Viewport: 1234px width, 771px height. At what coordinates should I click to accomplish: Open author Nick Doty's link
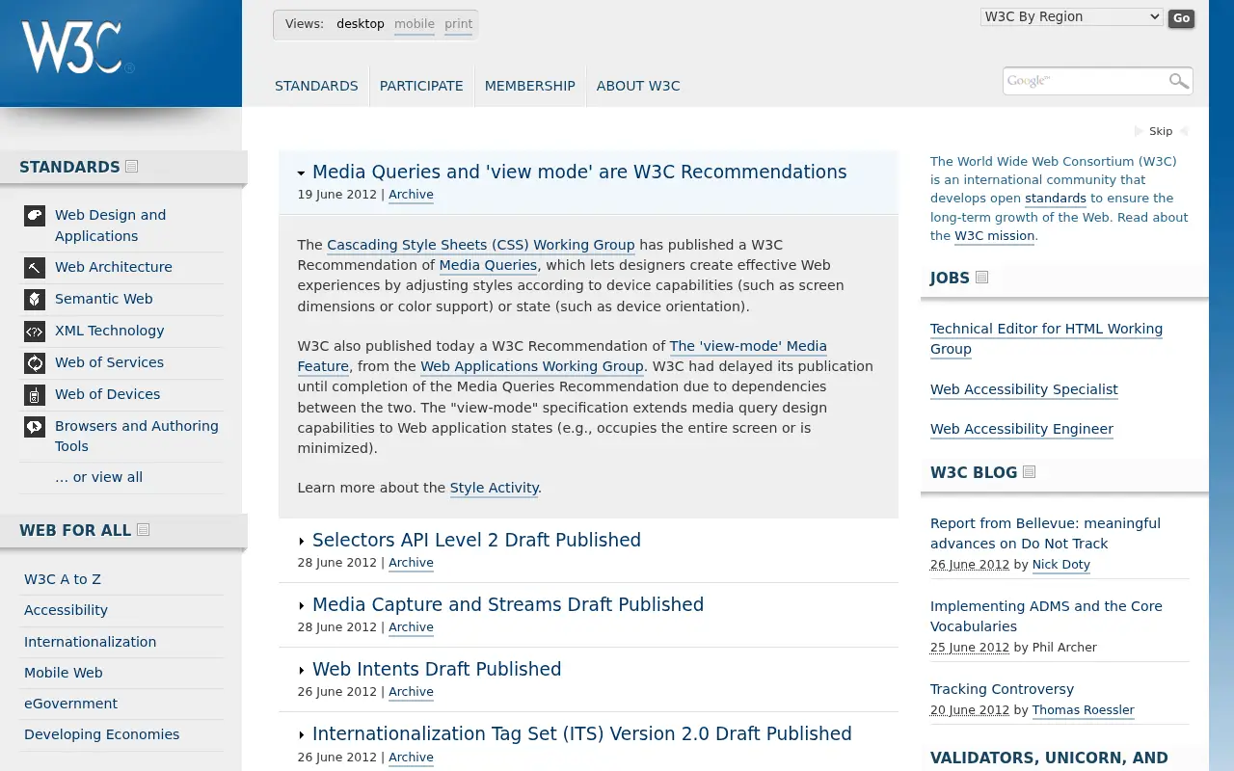[x=1061, y=565]
